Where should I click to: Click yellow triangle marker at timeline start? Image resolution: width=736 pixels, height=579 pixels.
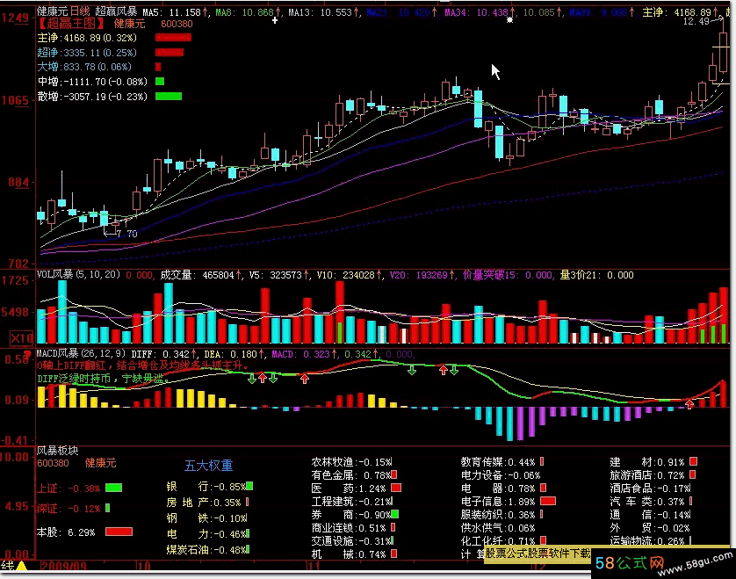22,568
